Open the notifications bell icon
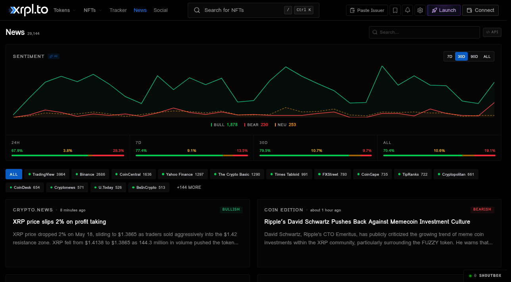 coord(407,10)
